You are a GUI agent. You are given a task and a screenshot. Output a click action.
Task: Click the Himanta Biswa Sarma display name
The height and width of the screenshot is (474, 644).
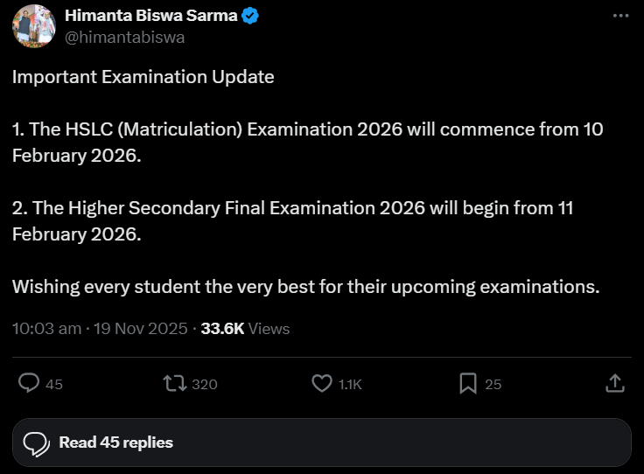[150, 17]
